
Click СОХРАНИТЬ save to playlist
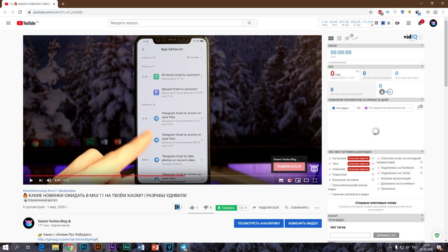tap(296, 208)
